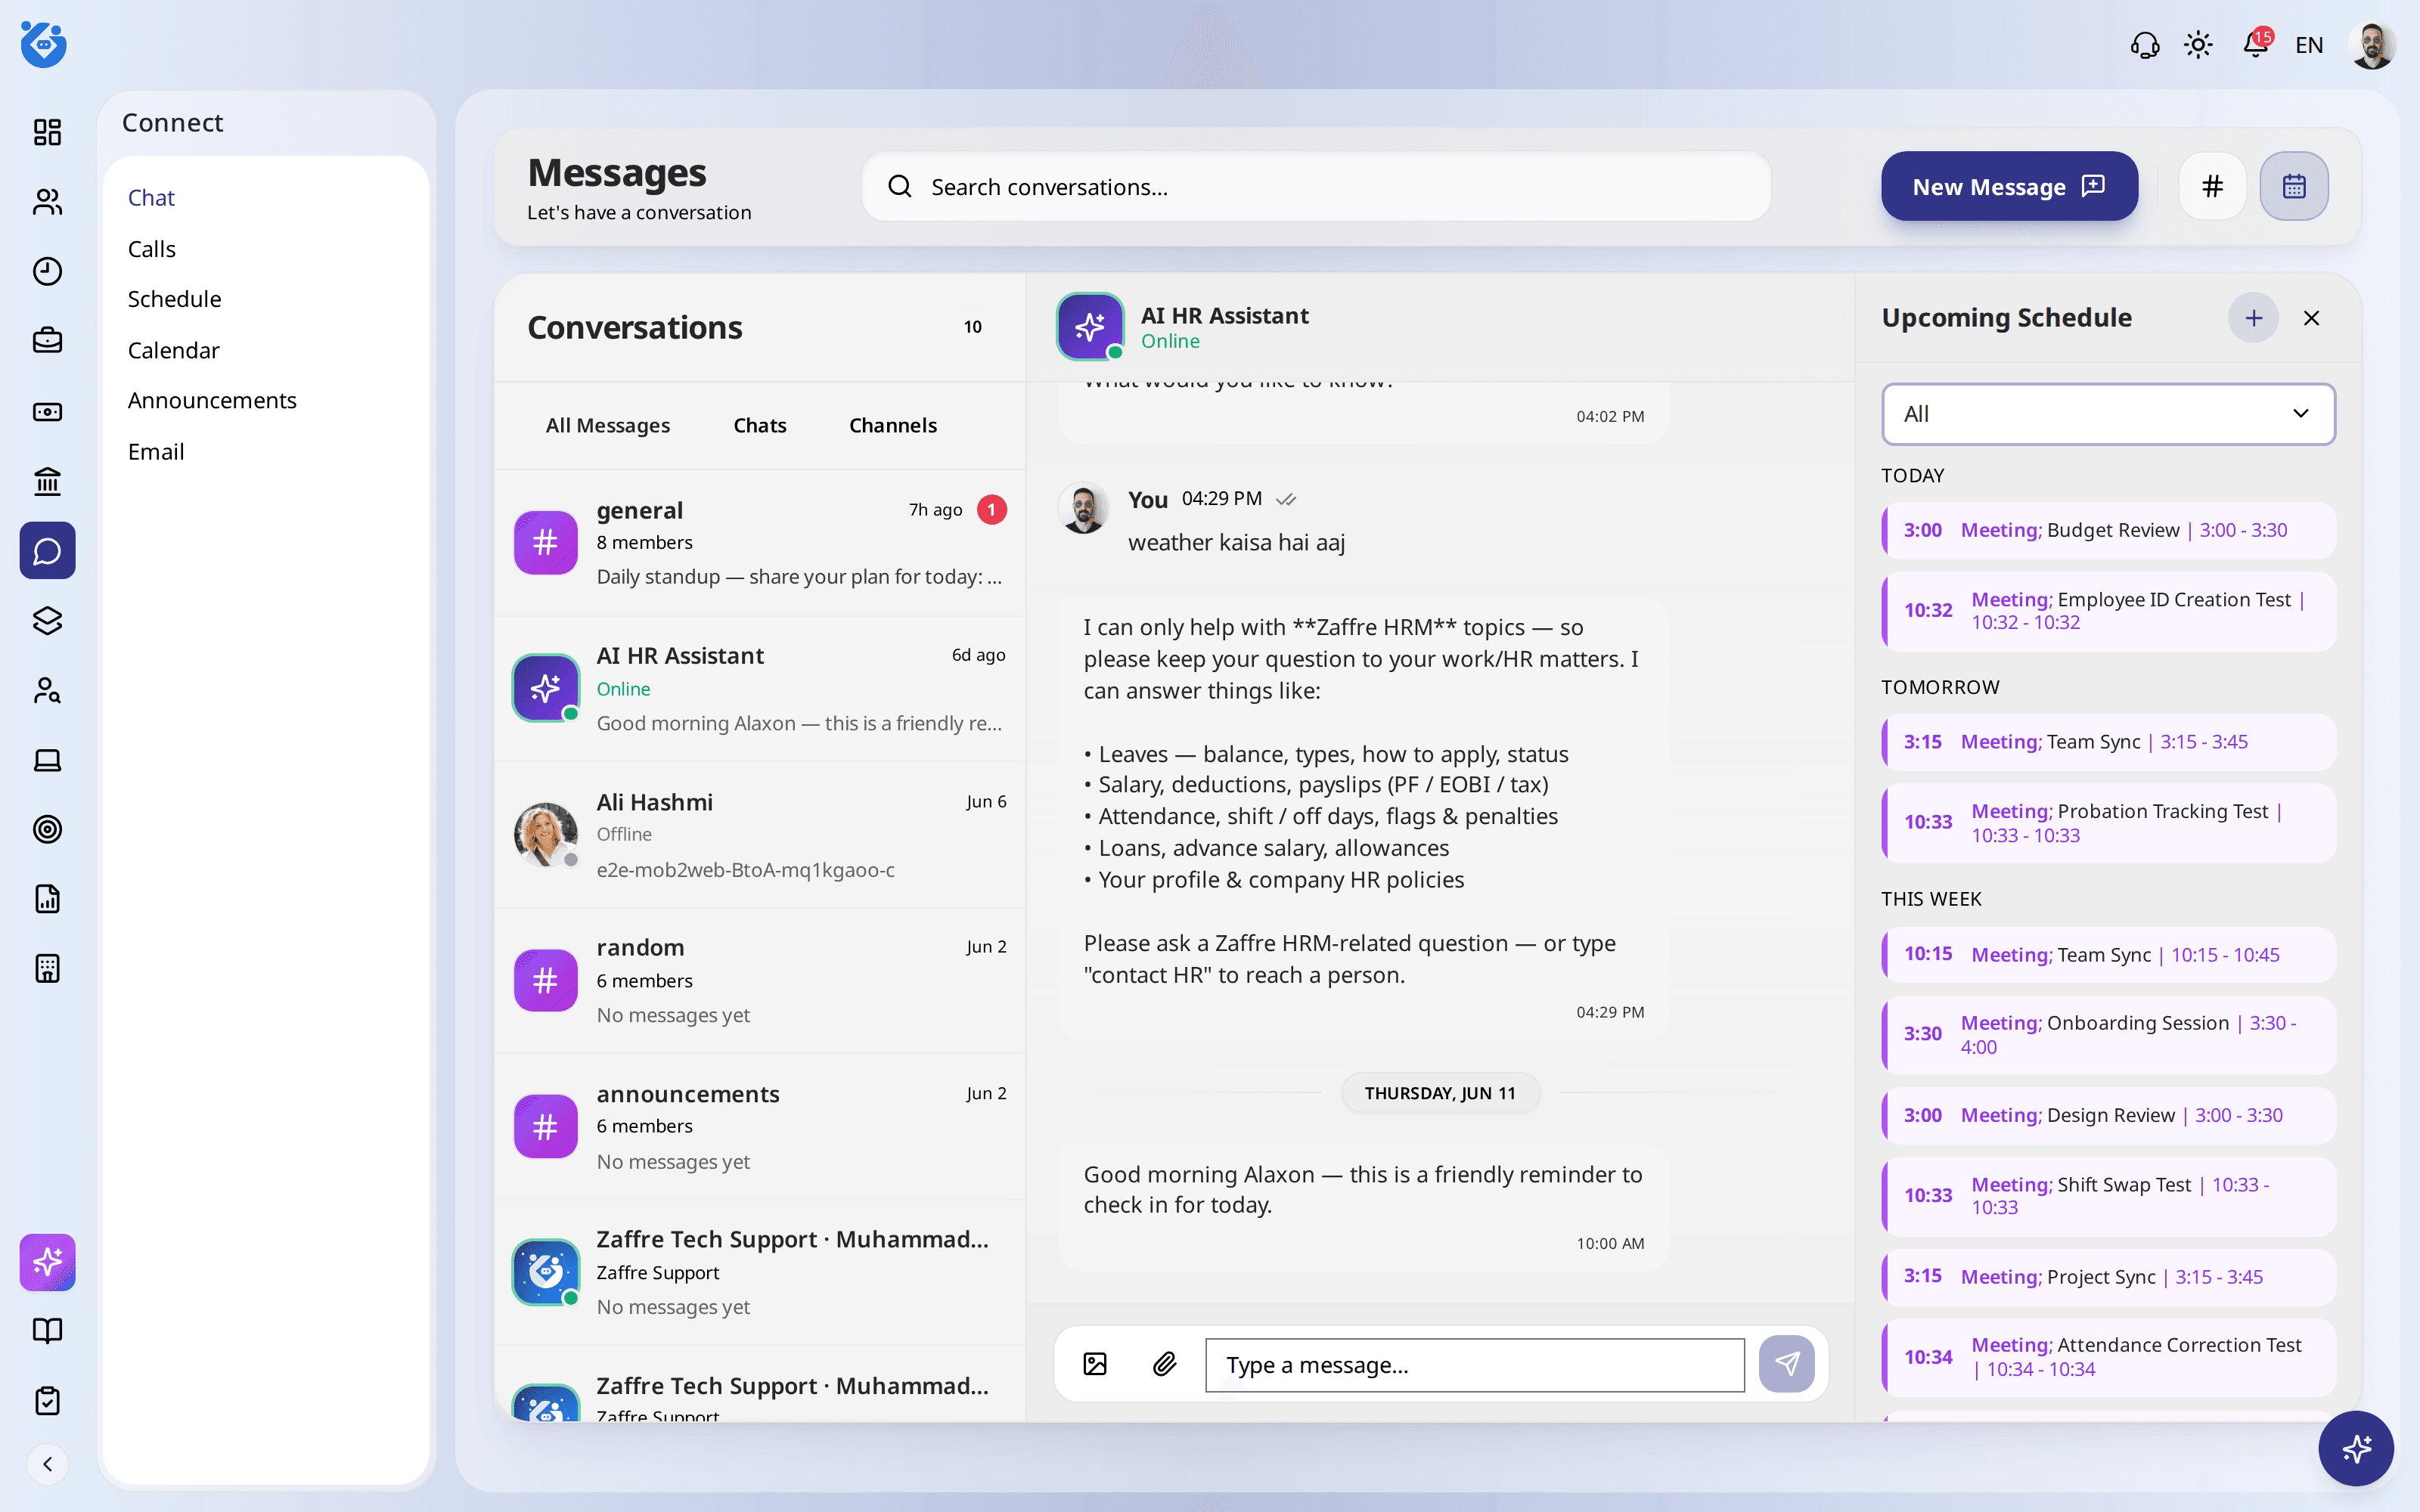The width and height of the screenshot is (2420, 1512).
Task: Open the clipboard checklist sidebar icon
Action: (x=47, y=1401)
